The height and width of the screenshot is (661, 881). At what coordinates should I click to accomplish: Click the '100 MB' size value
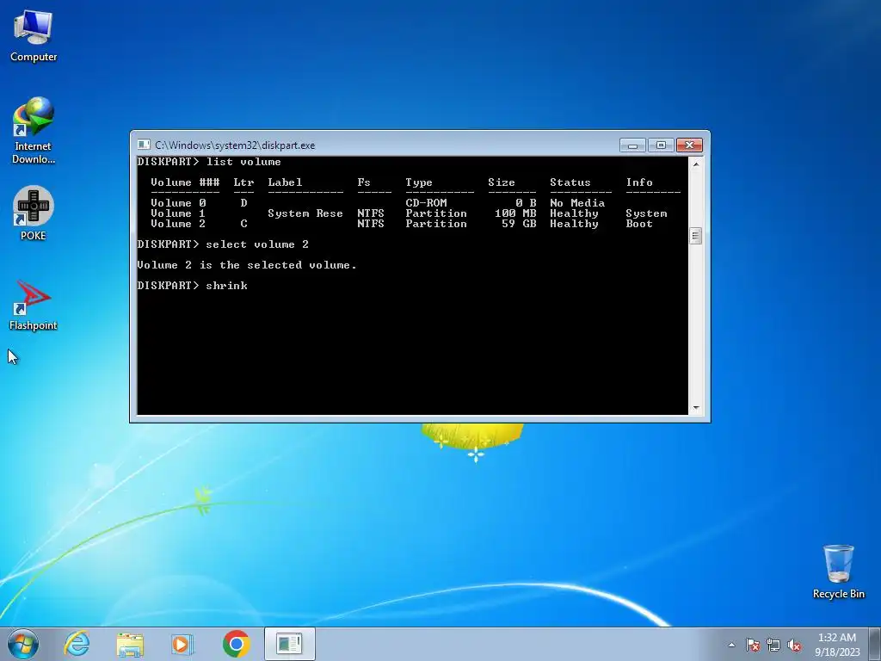click(x=515, y=213)
